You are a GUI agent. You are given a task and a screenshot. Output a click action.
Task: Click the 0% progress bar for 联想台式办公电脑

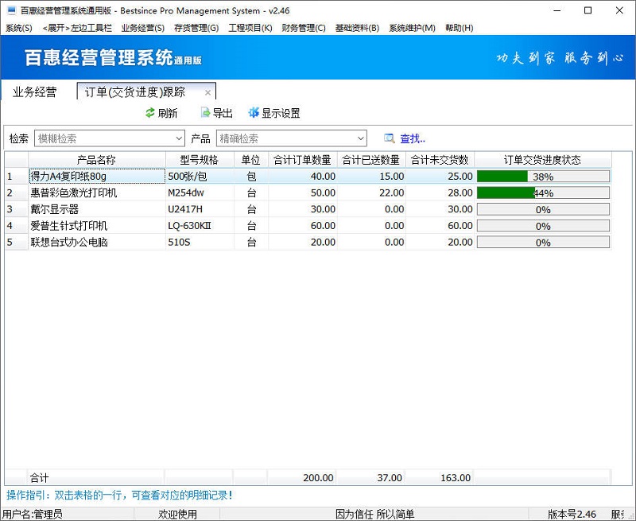(543, 243)
